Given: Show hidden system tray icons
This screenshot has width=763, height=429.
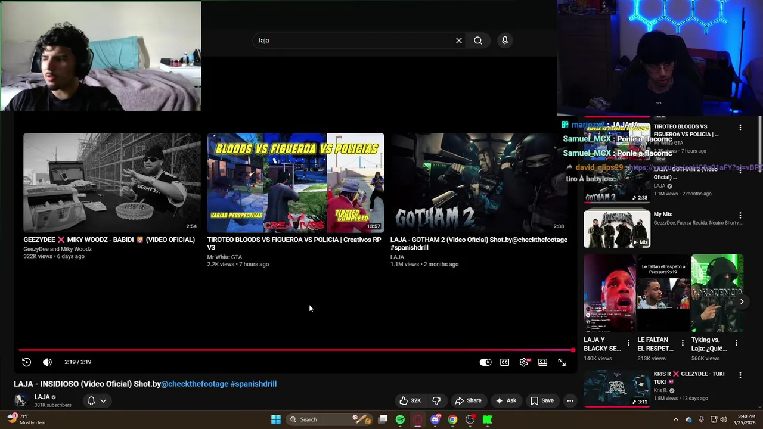Looking at the screenshot, I should click(x=675, y=419).
